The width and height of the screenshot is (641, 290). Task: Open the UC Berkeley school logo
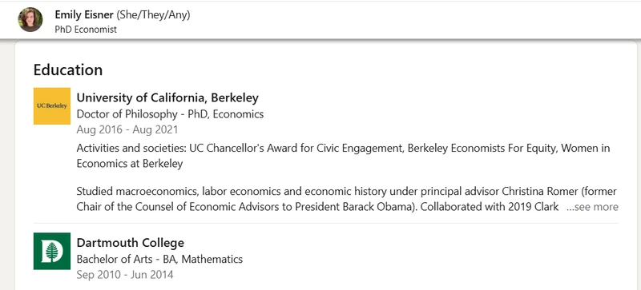click(x=52, y=106)
